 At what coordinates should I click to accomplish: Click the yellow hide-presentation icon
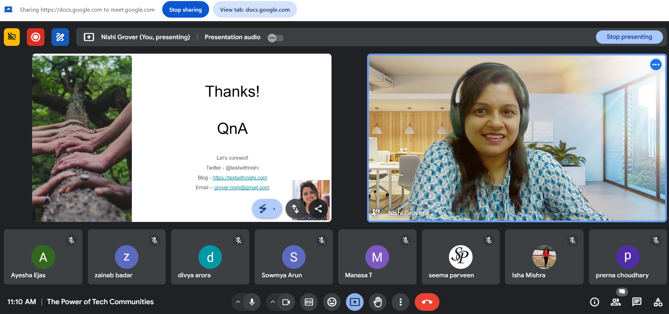12,37
